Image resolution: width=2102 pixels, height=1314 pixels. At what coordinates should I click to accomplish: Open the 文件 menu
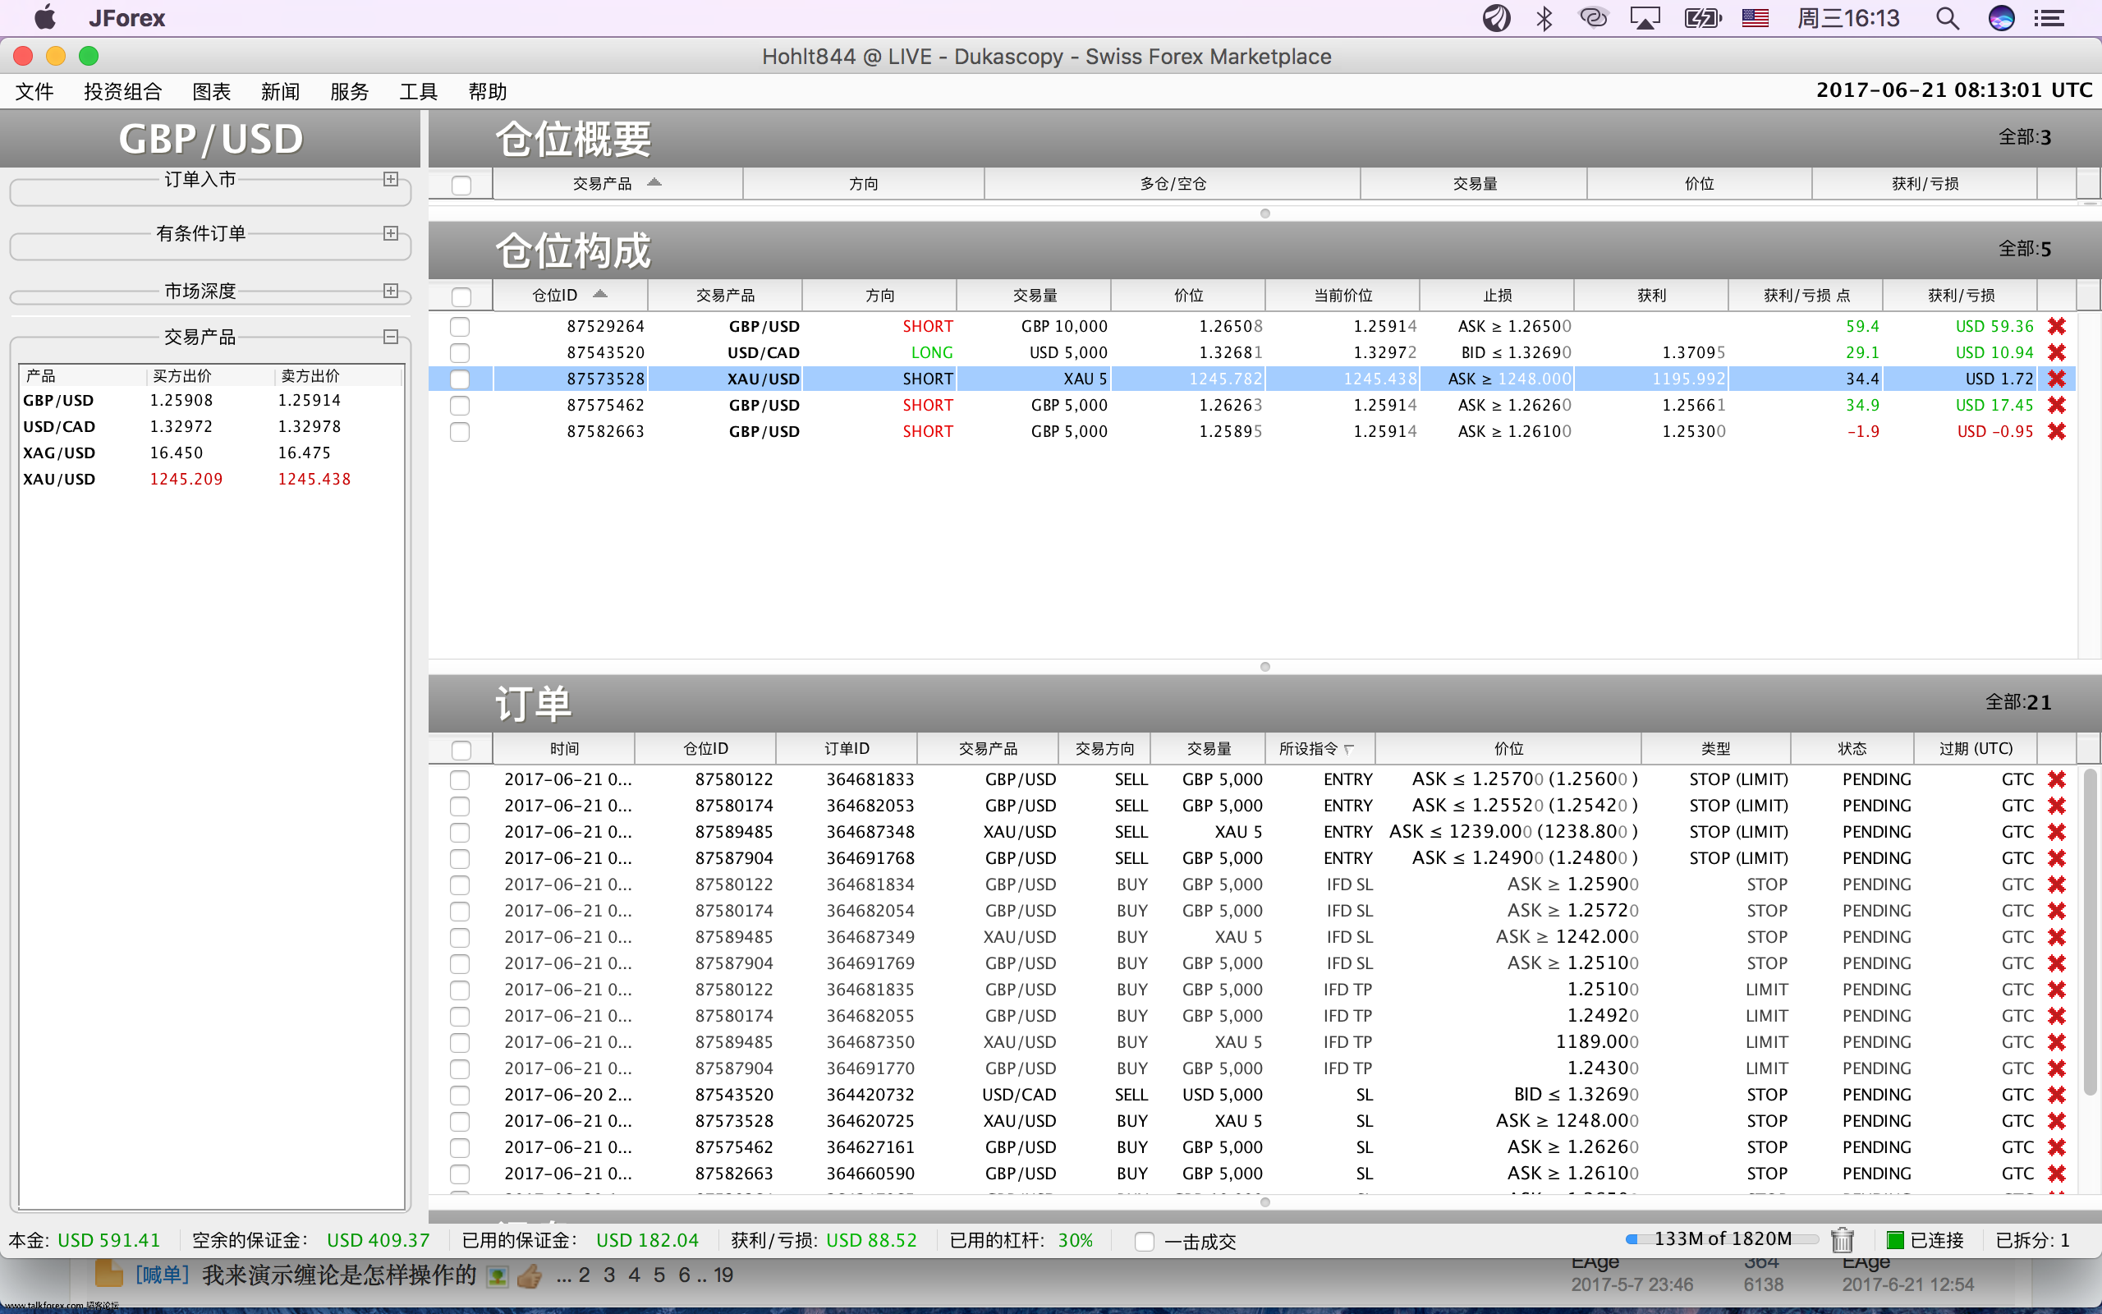(x=34, y=91)
